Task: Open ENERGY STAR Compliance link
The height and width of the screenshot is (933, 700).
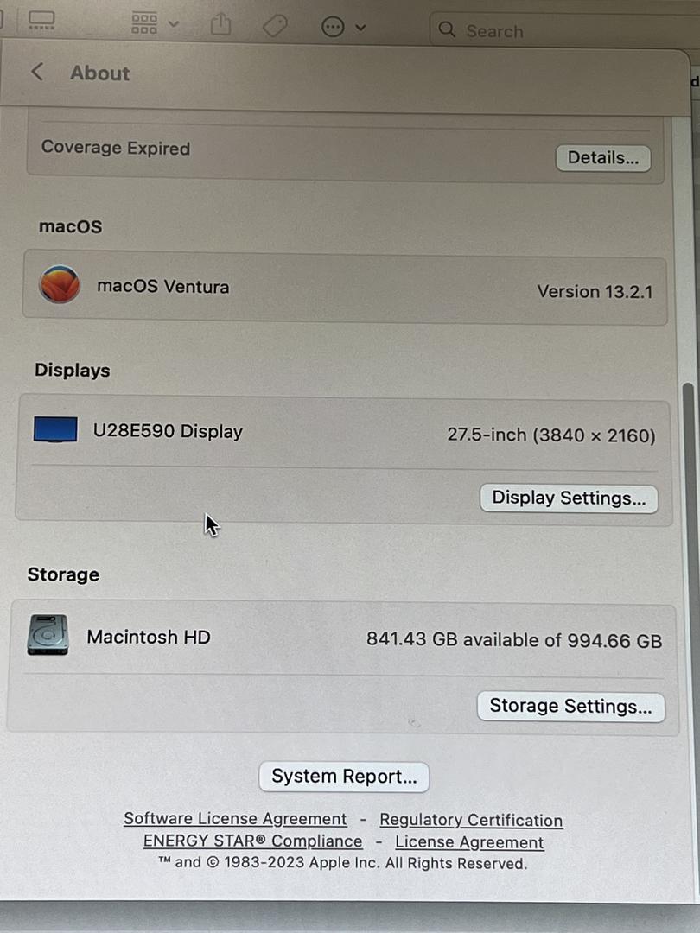Action: point(252,841)
